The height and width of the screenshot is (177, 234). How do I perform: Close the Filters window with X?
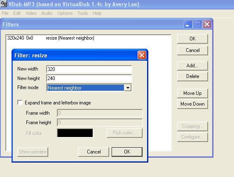(x=207, y=24)
